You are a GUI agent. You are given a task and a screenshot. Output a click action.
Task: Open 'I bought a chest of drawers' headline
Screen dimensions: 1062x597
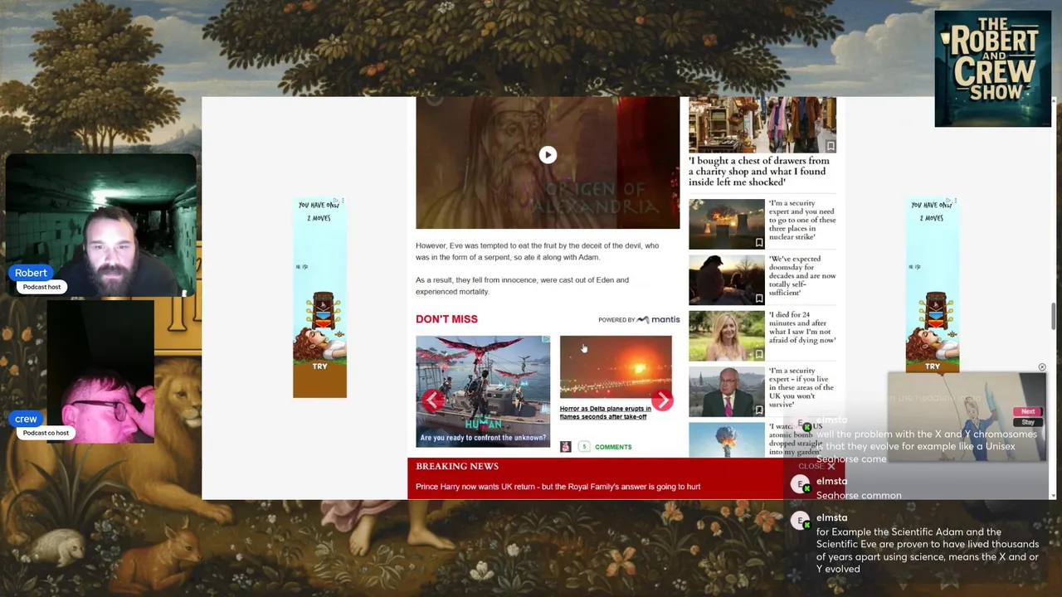pos(759,172)
